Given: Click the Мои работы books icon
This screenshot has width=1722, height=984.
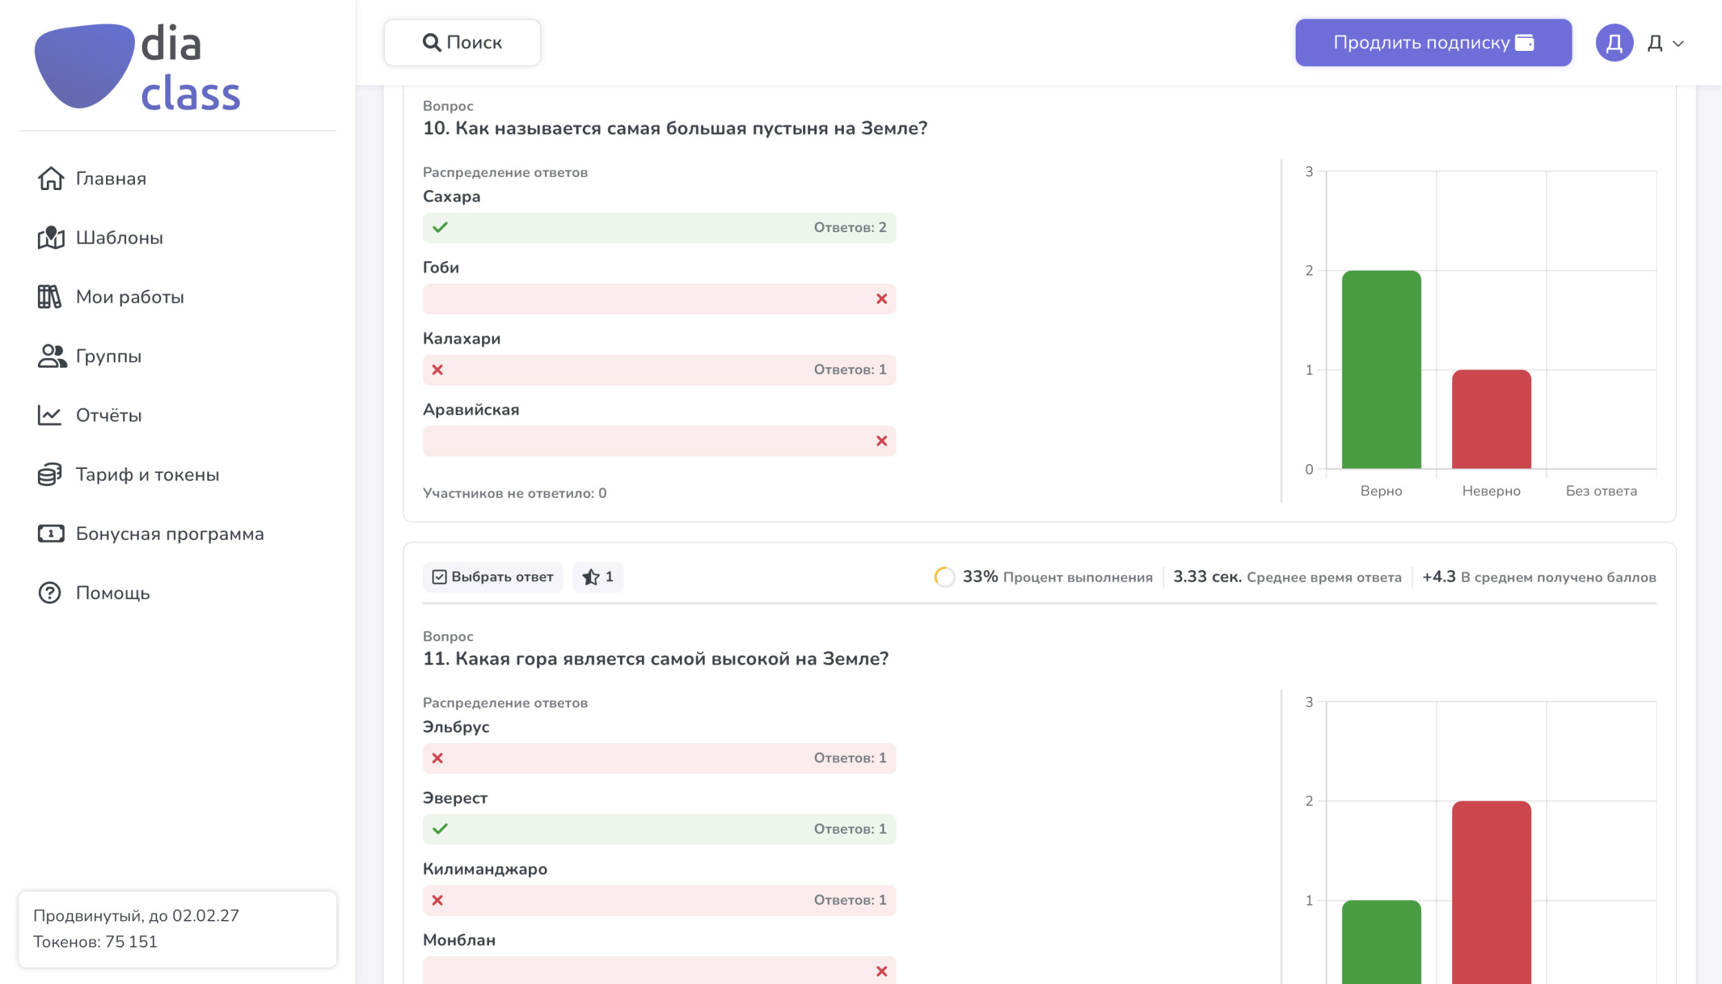Looking at the screenshot, I should (x=50, y=297).
